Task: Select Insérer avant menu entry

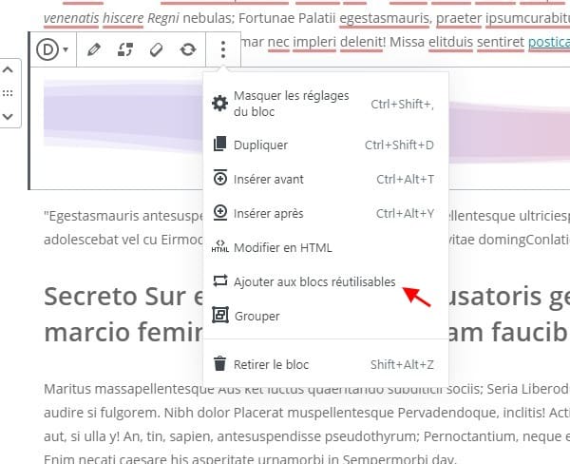Action: pyautogui.click(x=326, y=179)
